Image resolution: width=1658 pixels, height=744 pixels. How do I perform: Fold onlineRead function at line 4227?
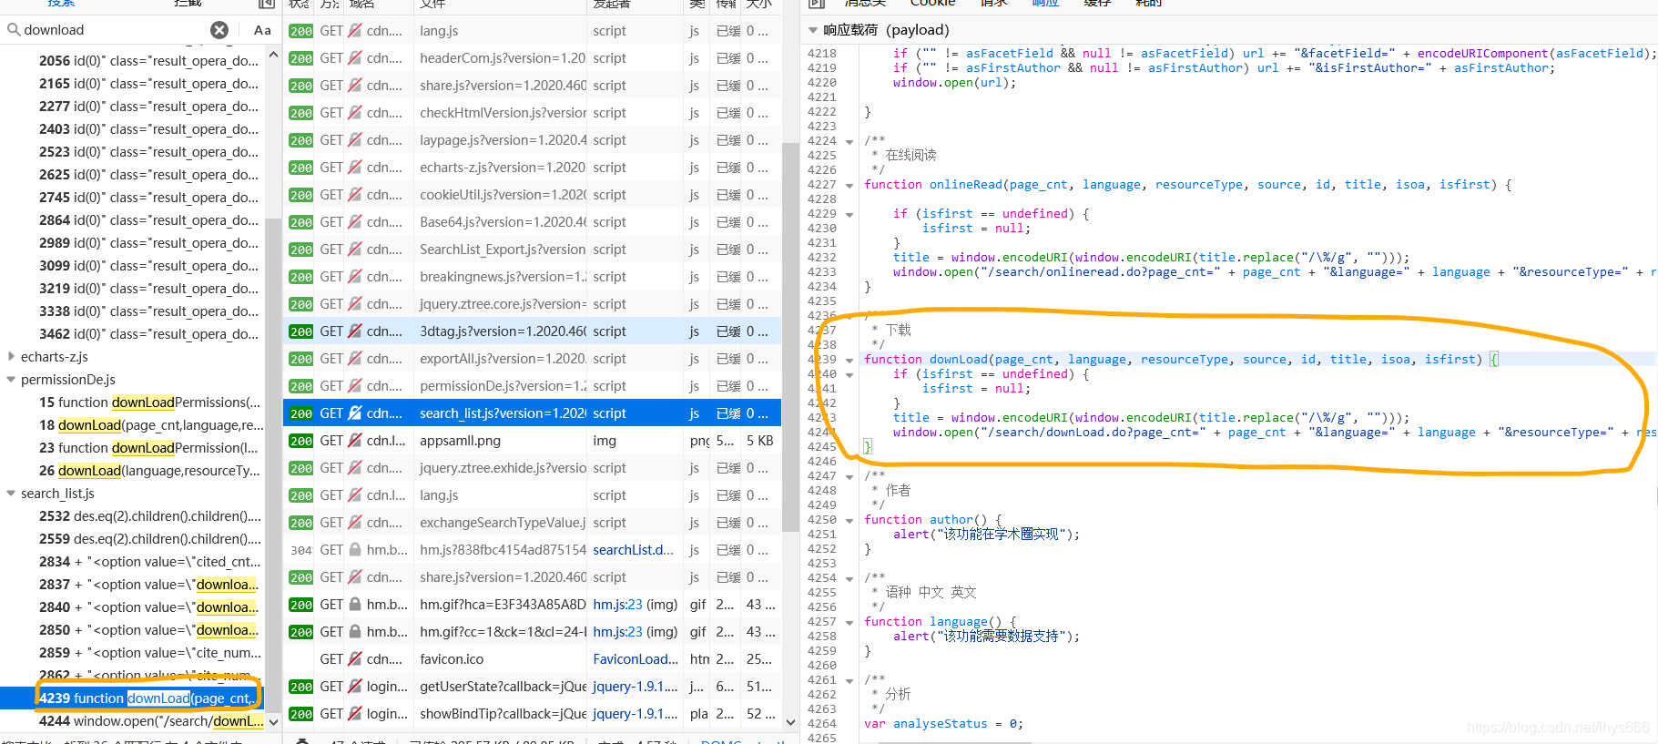[849, 185]
